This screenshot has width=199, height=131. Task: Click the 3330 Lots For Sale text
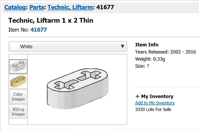click(153, 110)
